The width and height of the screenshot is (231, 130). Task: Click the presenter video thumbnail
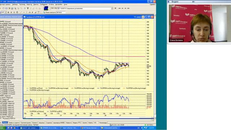(200, 23)
